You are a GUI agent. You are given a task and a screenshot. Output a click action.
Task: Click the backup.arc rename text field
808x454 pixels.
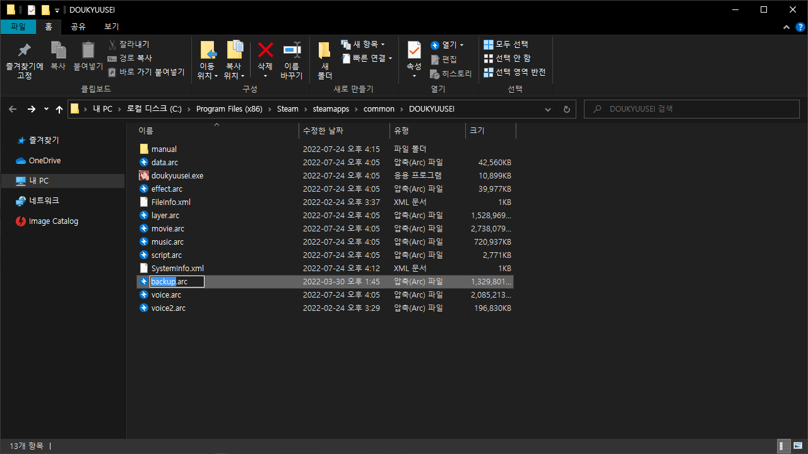tap(177, 282)
